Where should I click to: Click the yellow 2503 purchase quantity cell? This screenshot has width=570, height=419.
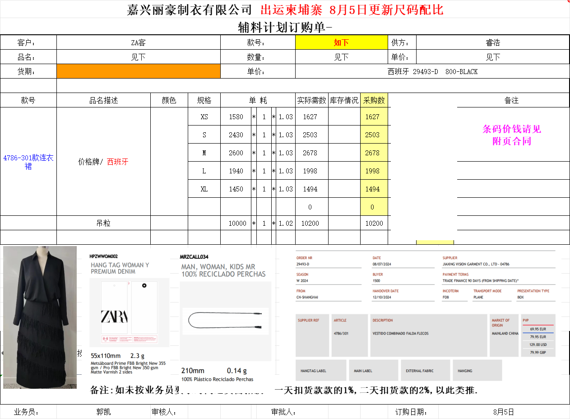tap(372, 135)
